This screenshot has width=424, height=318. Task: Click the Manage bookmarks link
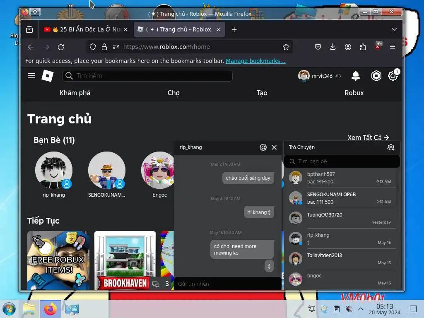pyautogui.click(x=255, y=61)
